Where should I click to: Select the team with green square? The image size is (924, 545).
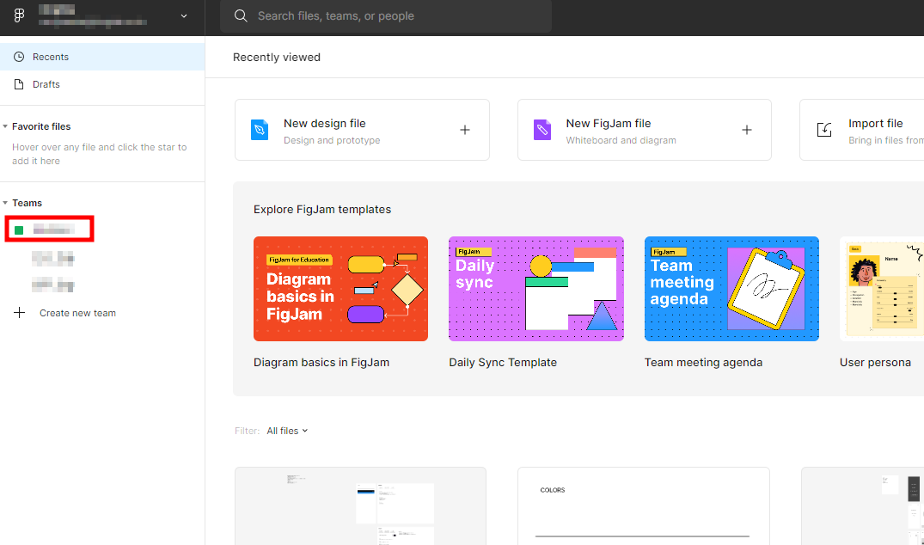pyautogui.click(x=50, y=230)
